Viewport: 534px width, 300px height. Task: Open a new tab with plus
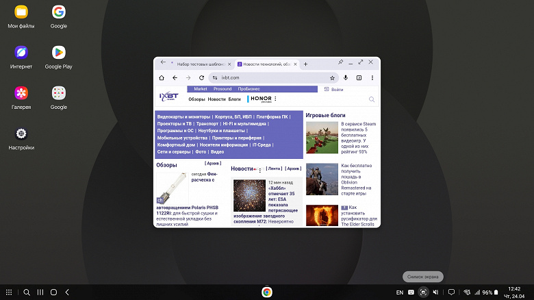click(305, 64)
